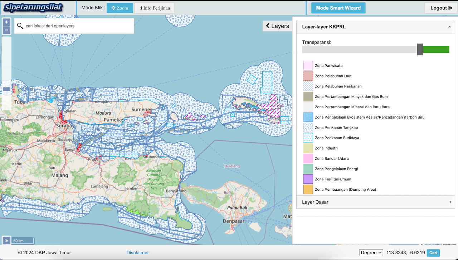
Task: Click the Madura island label
Action: pos(104,113)
